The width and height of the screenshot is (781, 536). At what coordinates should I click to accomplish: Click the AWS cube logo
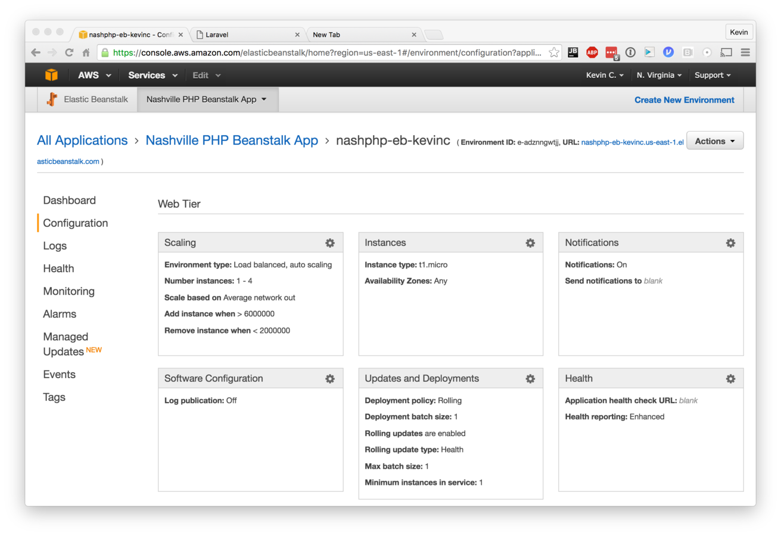[52, 75]
